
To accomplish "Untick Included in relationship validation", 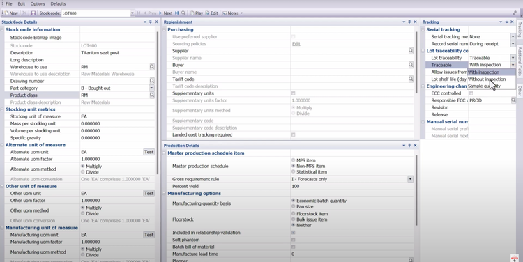I will click(293, 233).
